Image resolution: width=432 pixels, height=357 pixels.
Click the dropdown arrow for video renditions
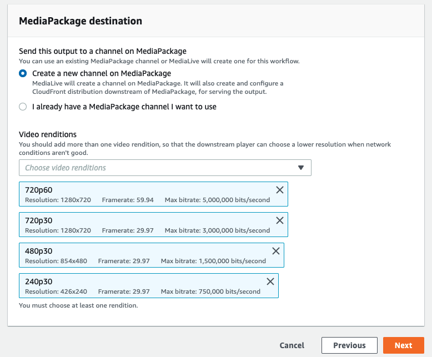(x=301, y=168)
